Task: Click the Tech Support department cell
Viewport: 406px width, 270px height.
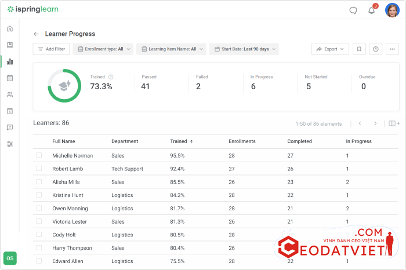Action: pos(127,169)
